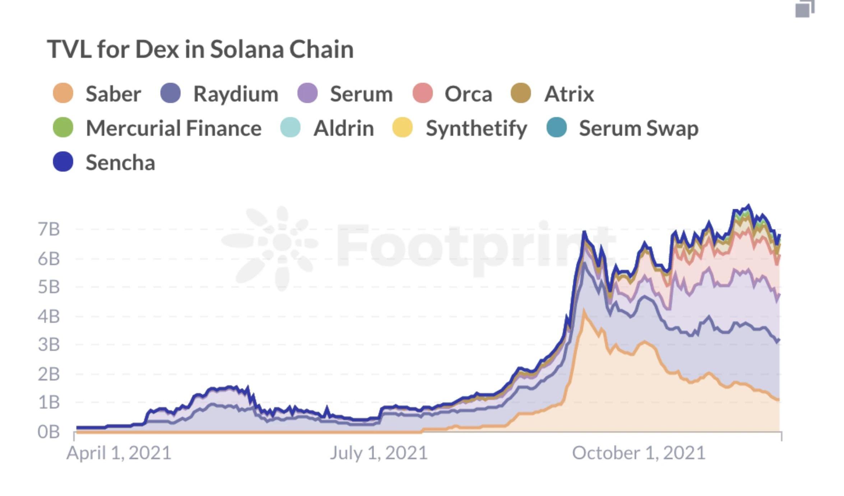Click the July 1, 2021 axis label

click(x=379, y=453)
